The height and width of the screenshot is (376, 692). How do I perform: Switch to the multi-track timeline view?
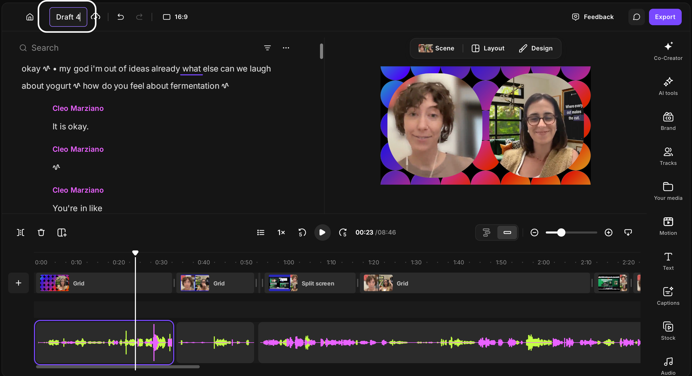click(x=486, y=232)
